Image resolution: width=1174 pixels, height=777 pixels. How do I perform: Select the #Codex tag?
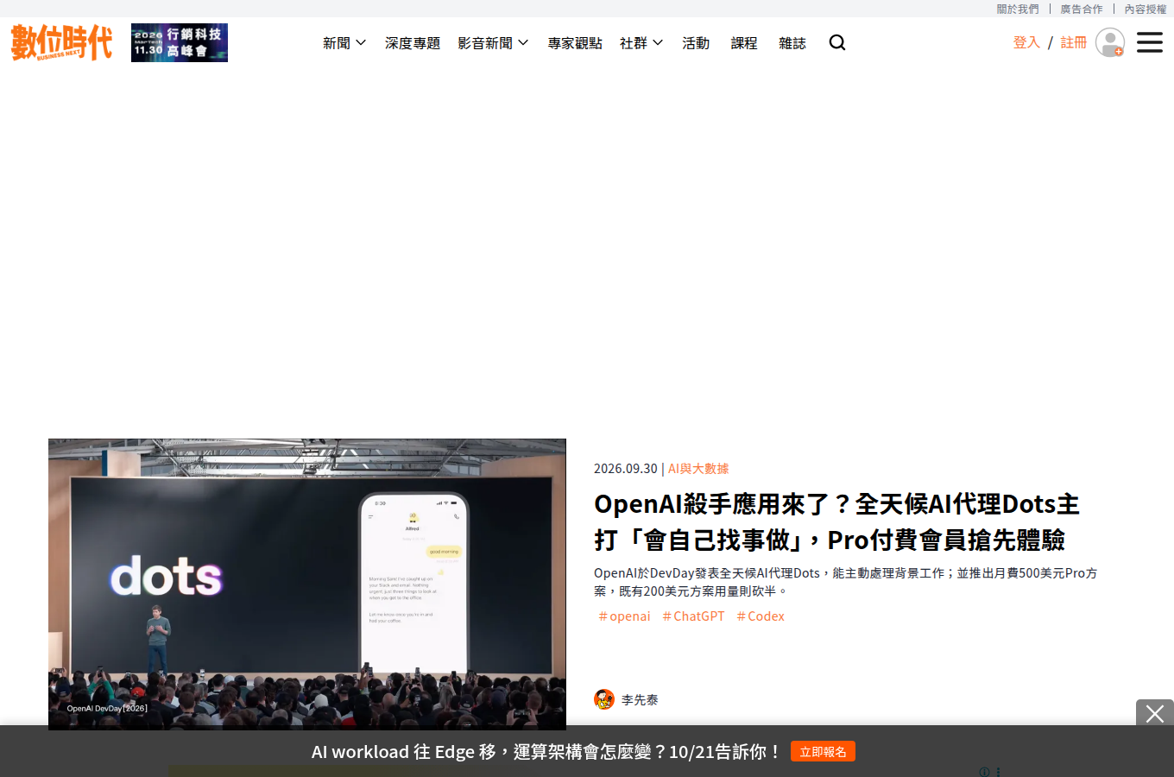[761, 616]
